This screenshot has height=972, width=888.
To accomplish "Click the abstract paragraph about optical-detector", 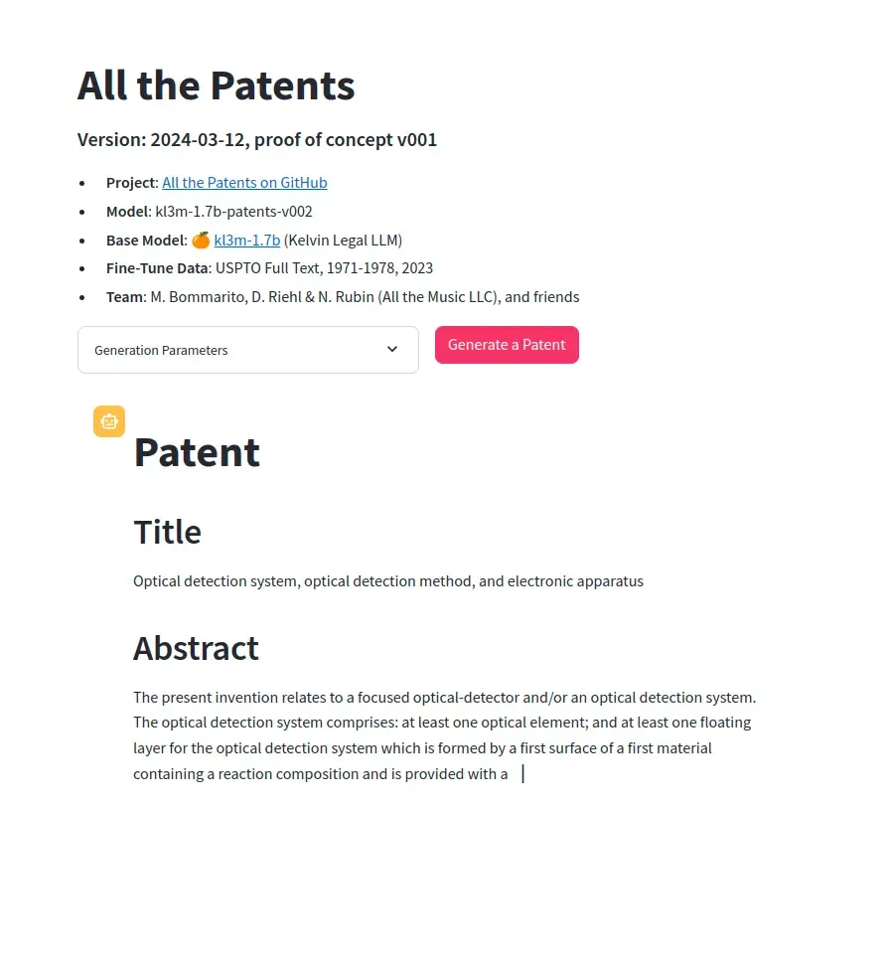I will tap(444, 735).
